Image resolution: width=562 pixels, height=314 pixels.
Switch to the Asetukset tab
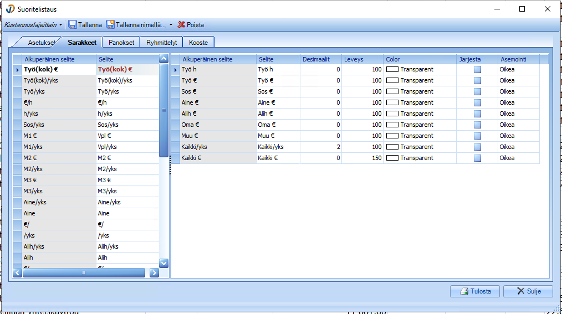tap(41, 42)
